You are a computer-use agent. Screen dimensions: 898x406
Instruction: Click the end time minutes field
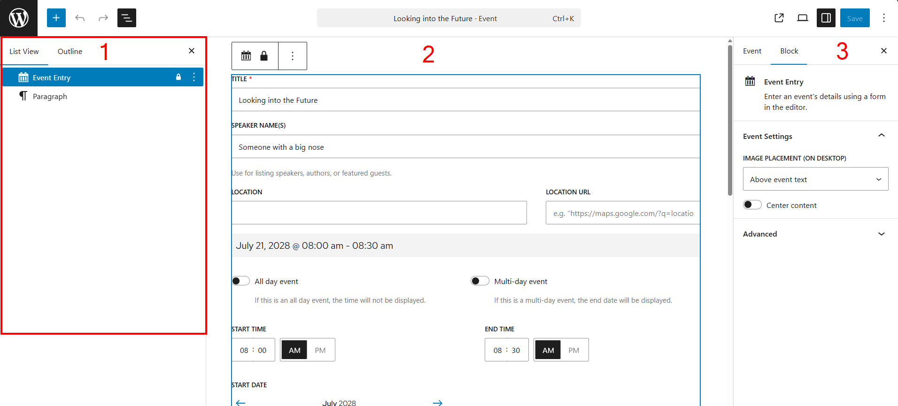516,350
